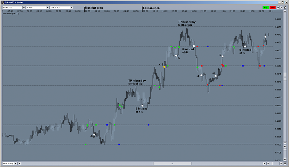Image resolution: width=289 pixels, height=167 pixels.
Task: Click the yellow +12 trade marker
Action: (x=164, y=67)
